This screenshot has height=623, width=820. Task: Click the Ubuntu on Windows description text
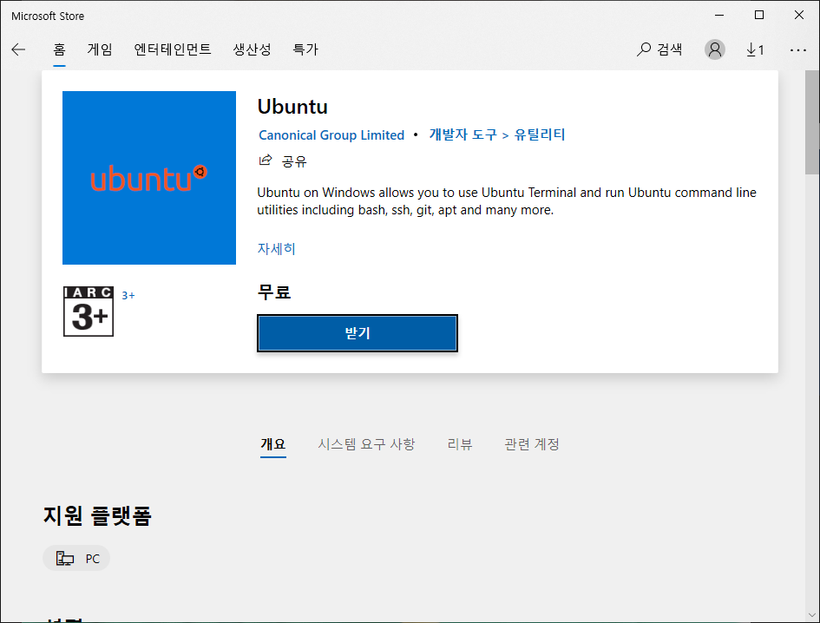507,200
